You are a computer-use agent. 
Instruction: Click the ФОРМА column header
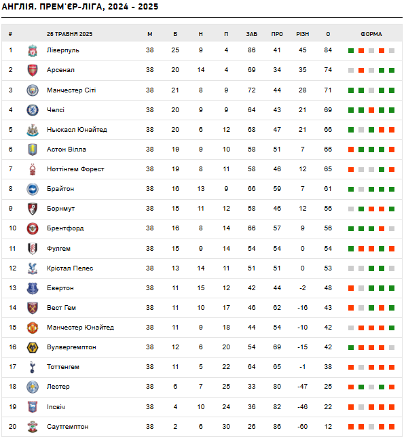[x=371, y=34]
